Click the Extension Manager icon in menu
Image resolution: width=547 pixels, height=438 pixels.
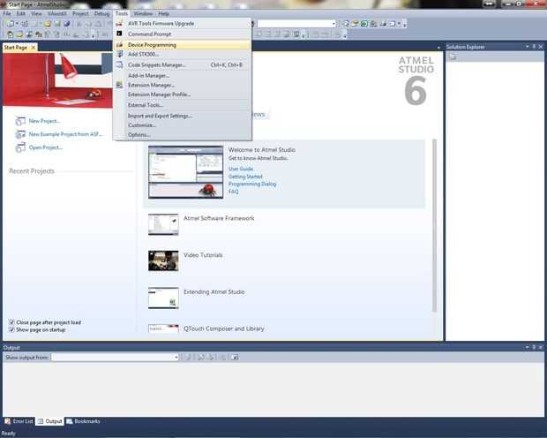pos(119,85)
